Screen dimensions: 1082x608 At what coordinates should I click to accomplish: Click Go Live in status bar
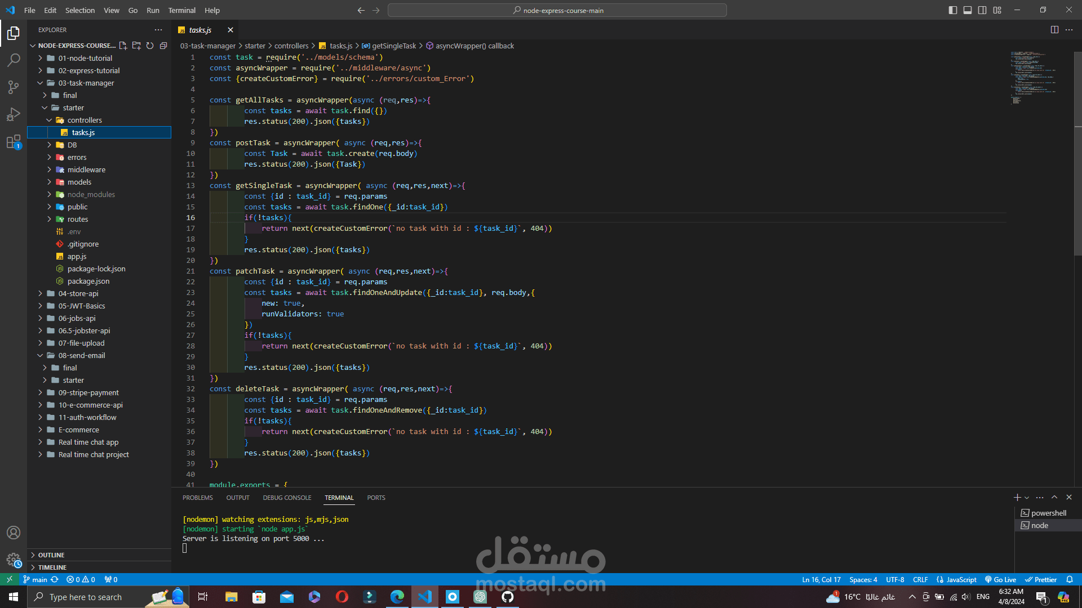(1000, 579)
